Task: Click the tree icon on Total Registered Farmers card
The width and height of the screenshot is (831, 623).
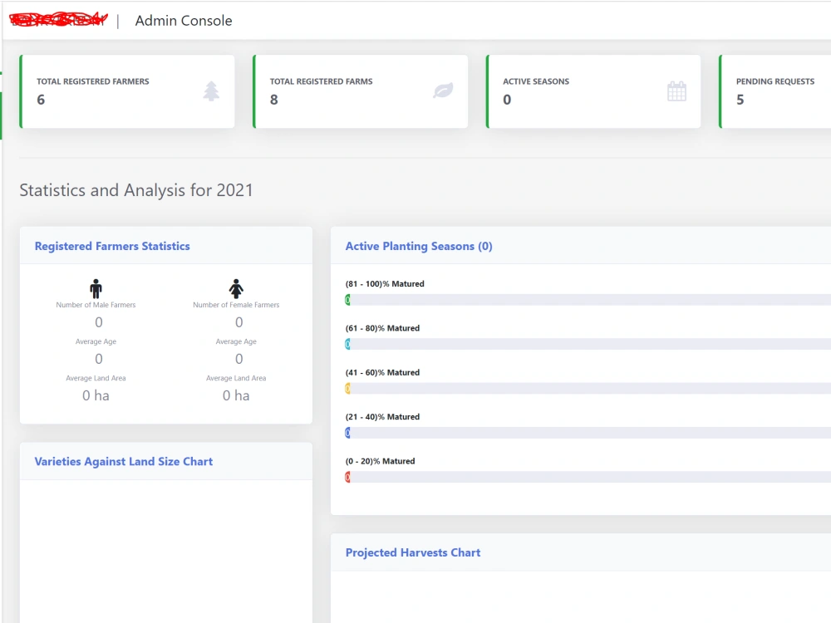Action: pos(211,91)
